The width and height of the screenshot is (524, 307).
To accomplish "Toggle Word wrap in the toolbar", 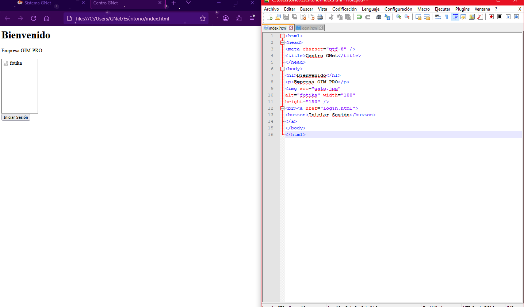I will point(438,17).
